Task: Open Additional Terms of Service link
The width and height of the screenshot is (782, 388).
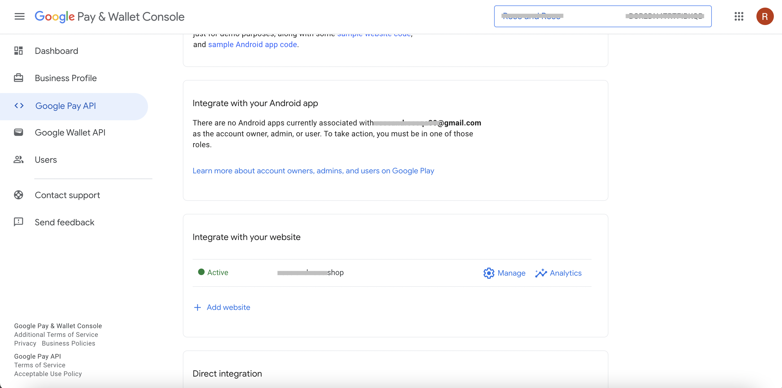Action: pos(56,335)
